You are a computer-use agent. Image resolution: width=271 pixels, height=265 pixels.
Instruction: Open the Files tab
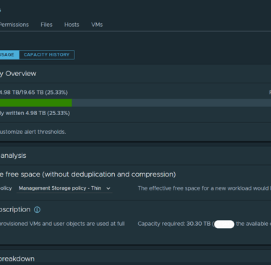point(46,25)
